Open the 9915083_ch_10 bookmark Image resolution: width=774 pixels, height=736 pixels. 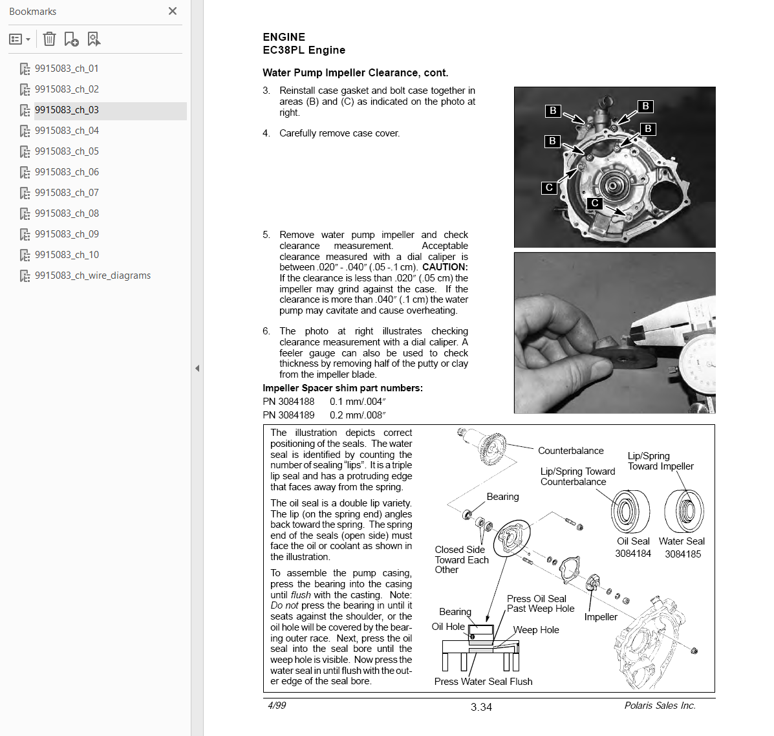tap(67, 255)
